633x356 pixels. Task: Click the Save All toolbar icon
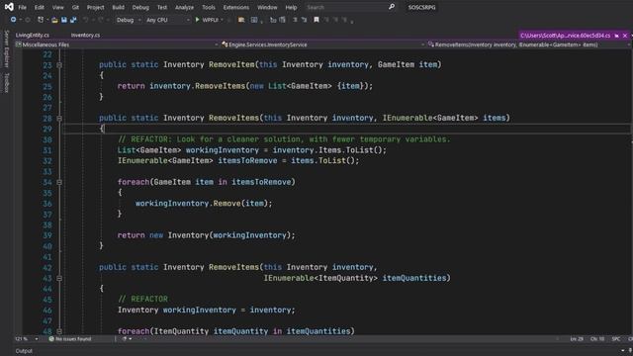(73, 20)
